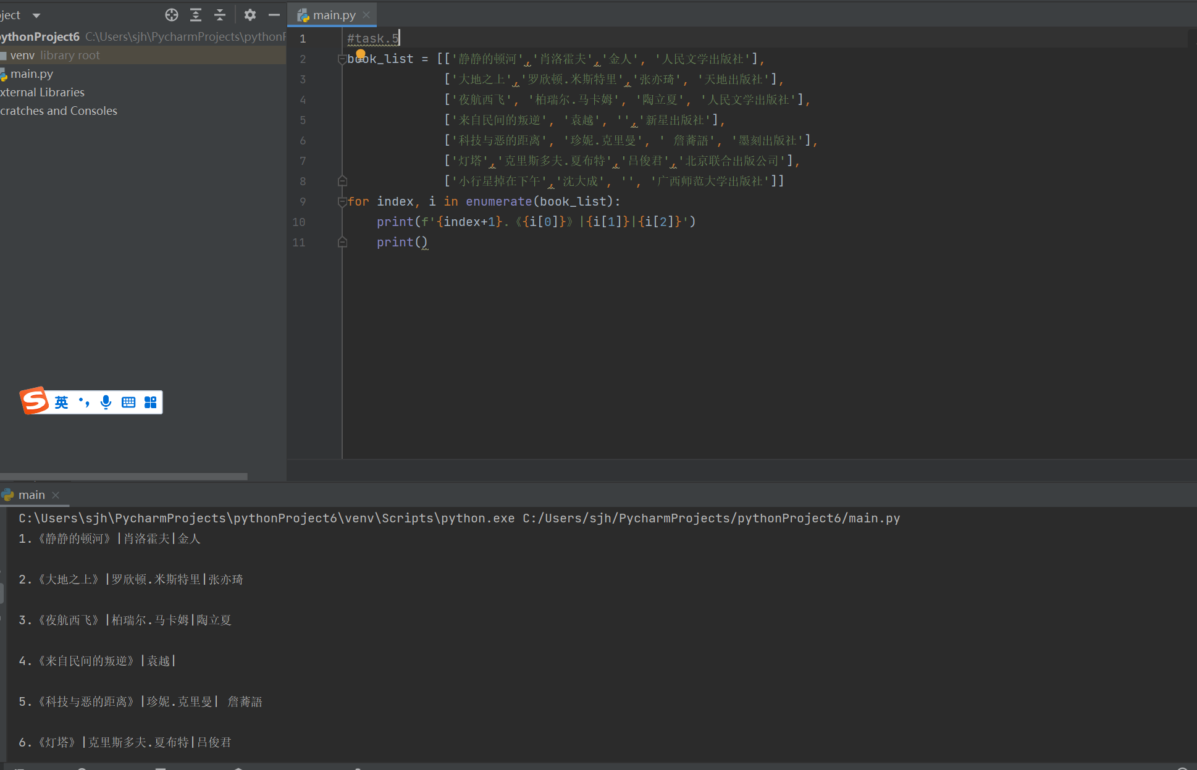Click the Sogou voice input microphone icon
This screenshot has height=770, width=1197.
point(106,403)
